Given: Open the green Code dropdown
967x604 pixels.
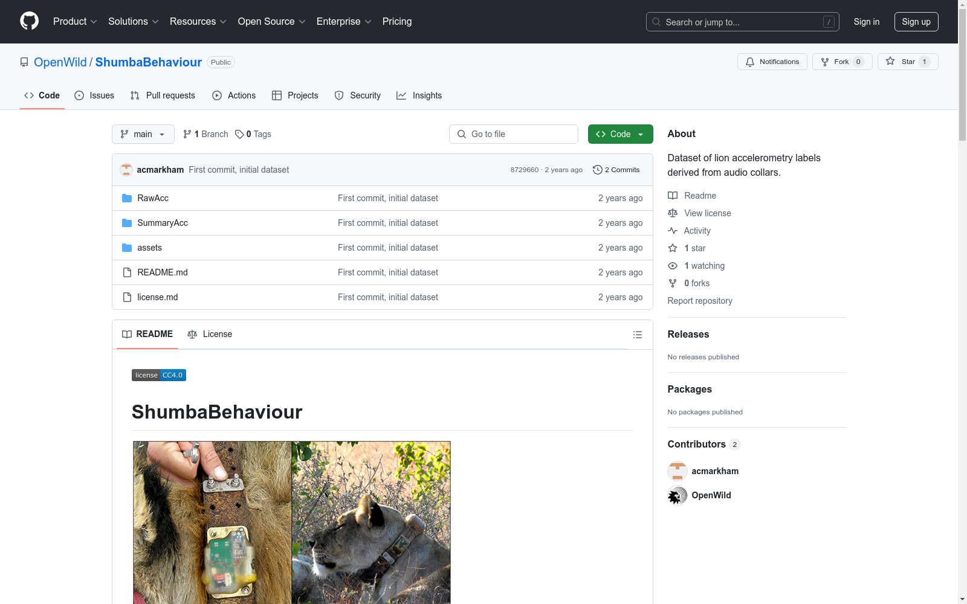Looking at the screenshot, I should coord(621,134).
